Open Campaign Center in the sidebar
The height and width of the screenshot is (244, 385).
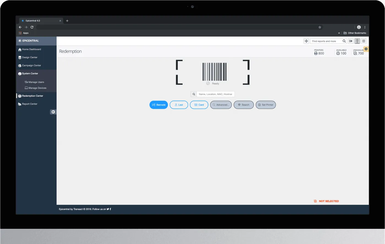tap(29, 66)
